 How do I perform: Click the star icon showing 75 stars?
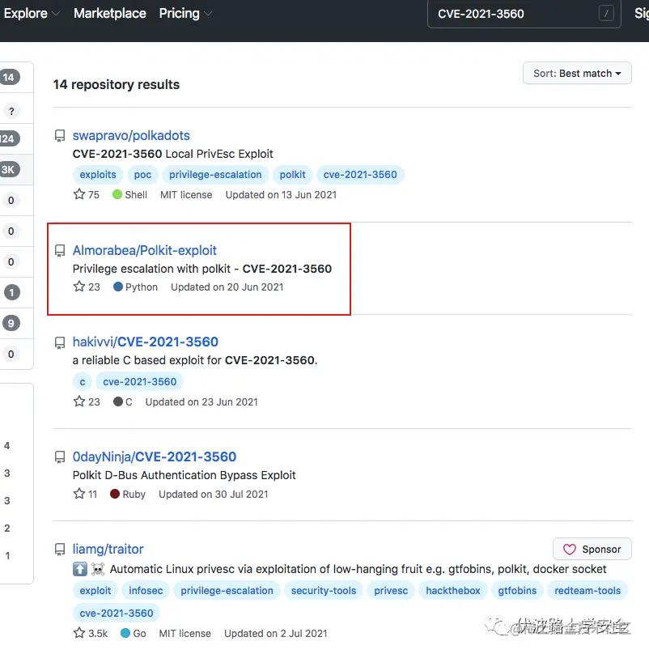click(x=78, y=194)
